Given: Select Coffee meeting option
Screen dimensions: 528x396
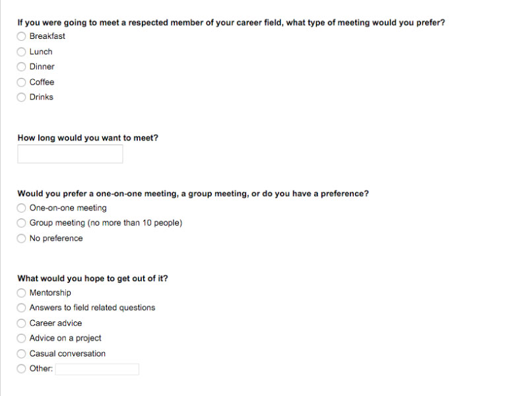Looking at the screenshot, I should (x=21, y=82).
